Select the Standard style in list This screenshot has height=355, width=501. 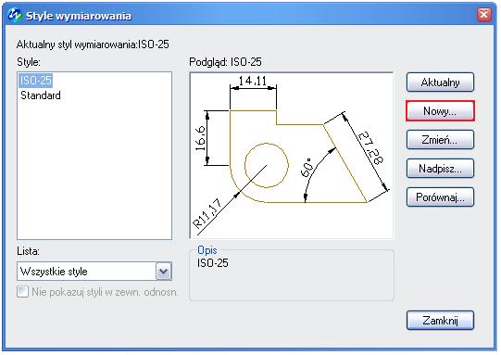[41, 95]
